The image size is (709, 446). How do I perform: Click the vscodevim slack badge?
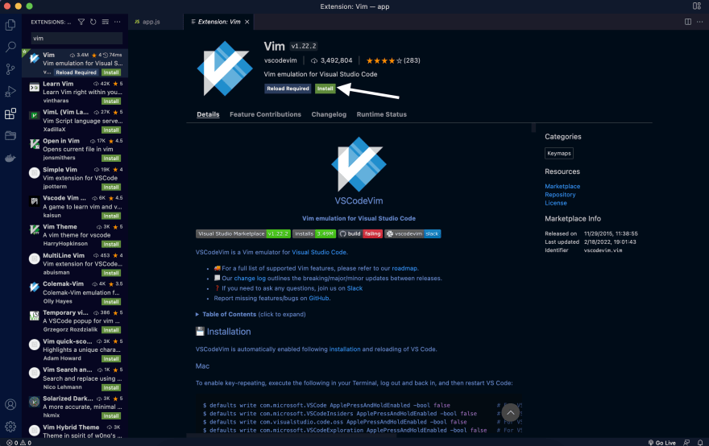click(x=413, y=233)
